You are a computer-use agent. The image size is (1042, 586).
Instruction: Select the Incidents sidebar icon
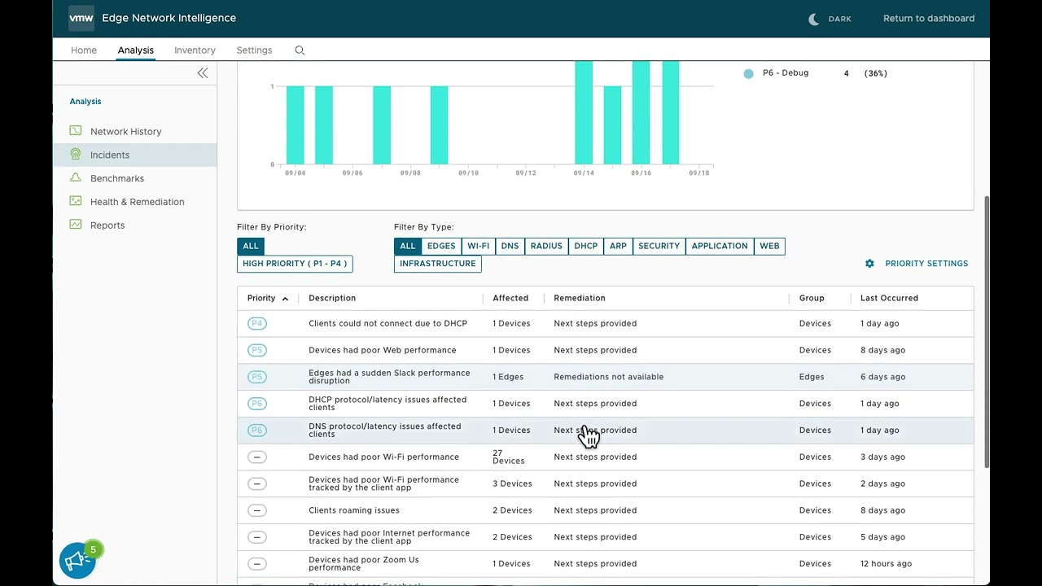(76, 155)
